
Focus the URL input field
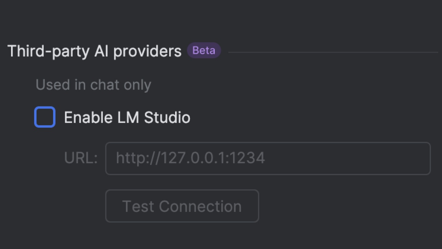268,158
